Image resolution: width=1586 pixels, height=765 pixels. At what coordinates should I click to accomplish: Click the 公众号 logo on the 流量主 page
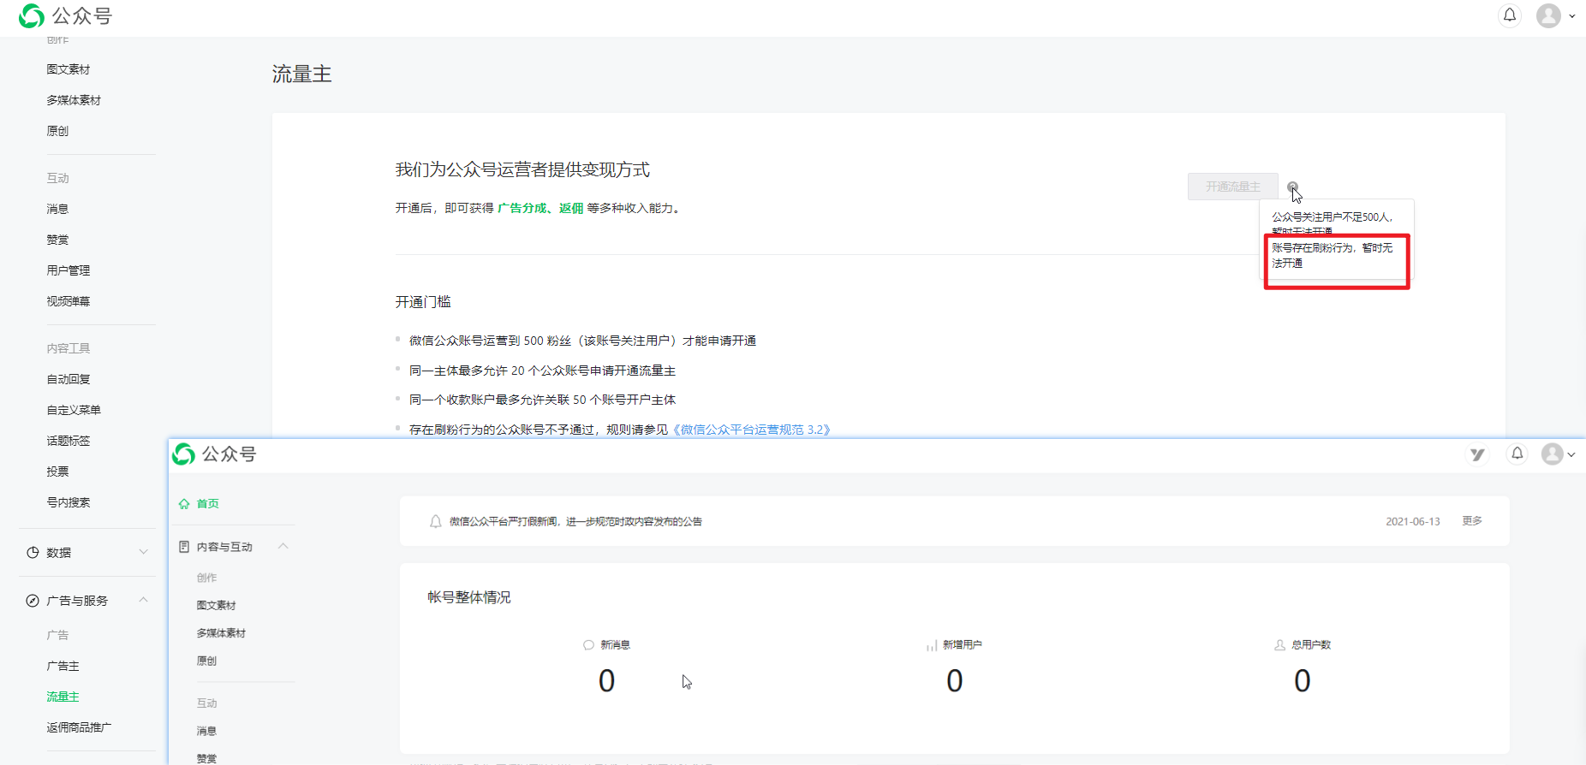tap(66, 15)
